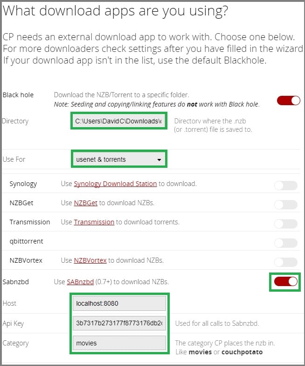Enable the Synology downloader toggle

[x=286, y=186]
